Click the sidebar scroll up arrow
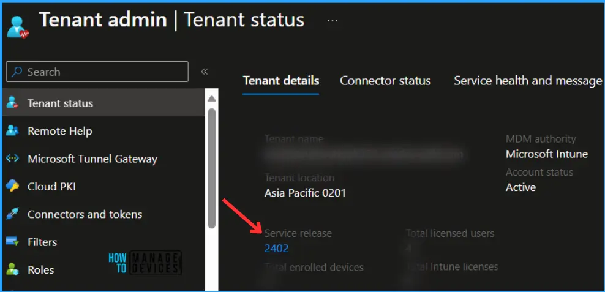Screen dimensions: 605x292 [212, 99]
